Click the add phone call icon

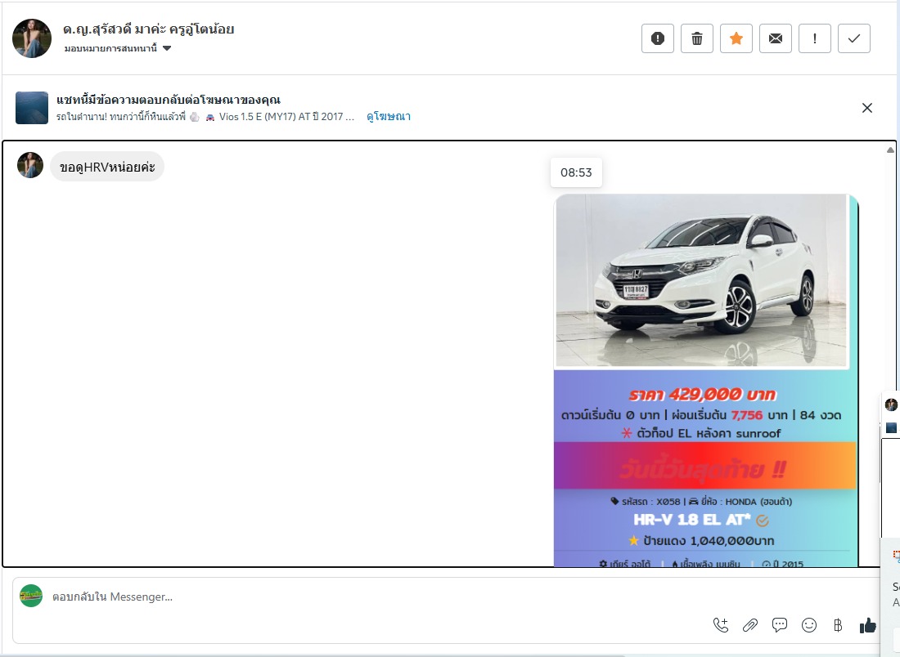[x=720, y=625]
